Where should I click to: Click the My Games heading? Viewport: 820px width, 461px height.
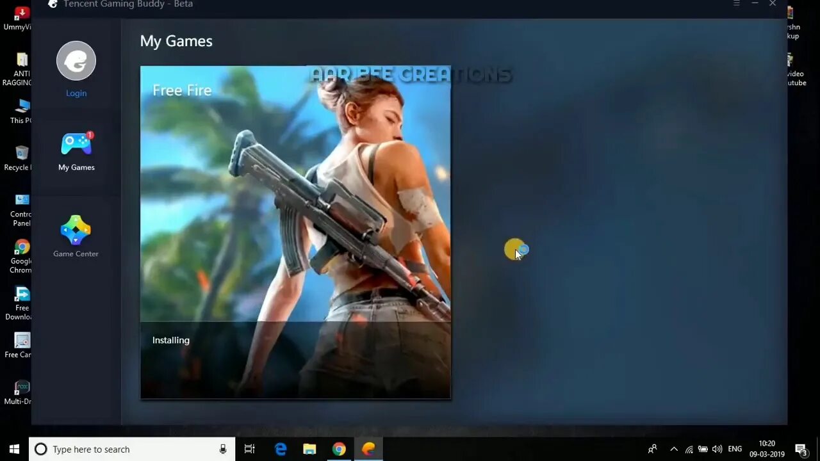[x=176, y=41]
